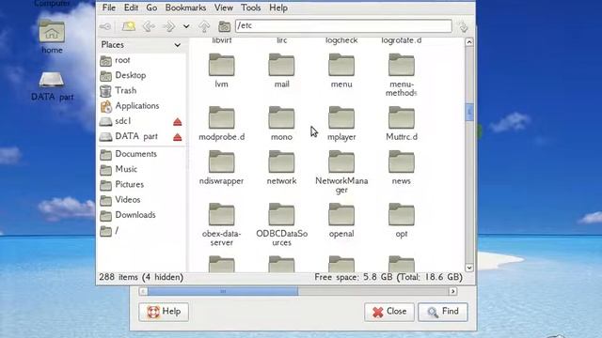Open the home icon on the desktop
This screenshot has width=602, height=338.
click(52, 37)
